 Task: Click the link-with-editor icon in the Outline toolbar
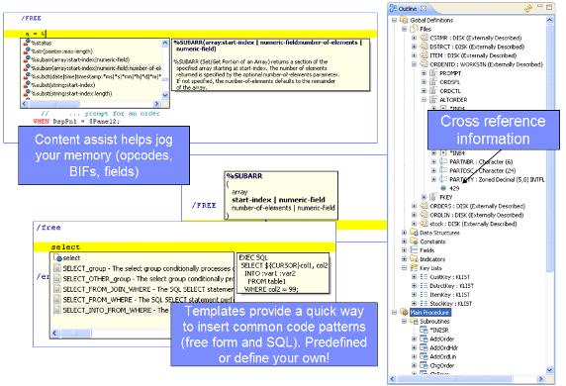click(x=528, y=8)
